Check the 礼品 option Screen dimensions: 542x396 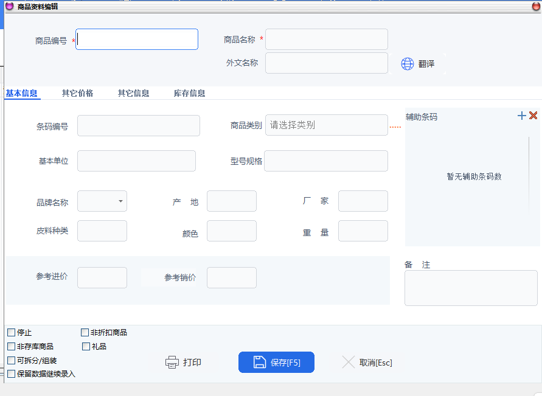tap(86, 347)
